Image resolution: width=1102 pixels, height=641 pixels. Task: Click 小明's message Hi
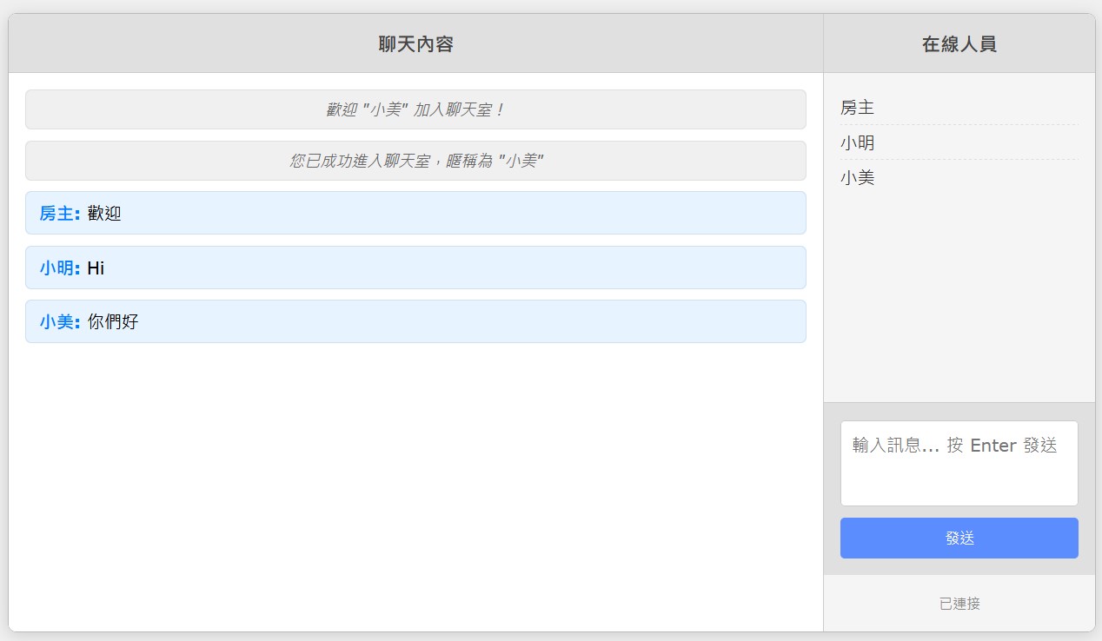(415, 268)
